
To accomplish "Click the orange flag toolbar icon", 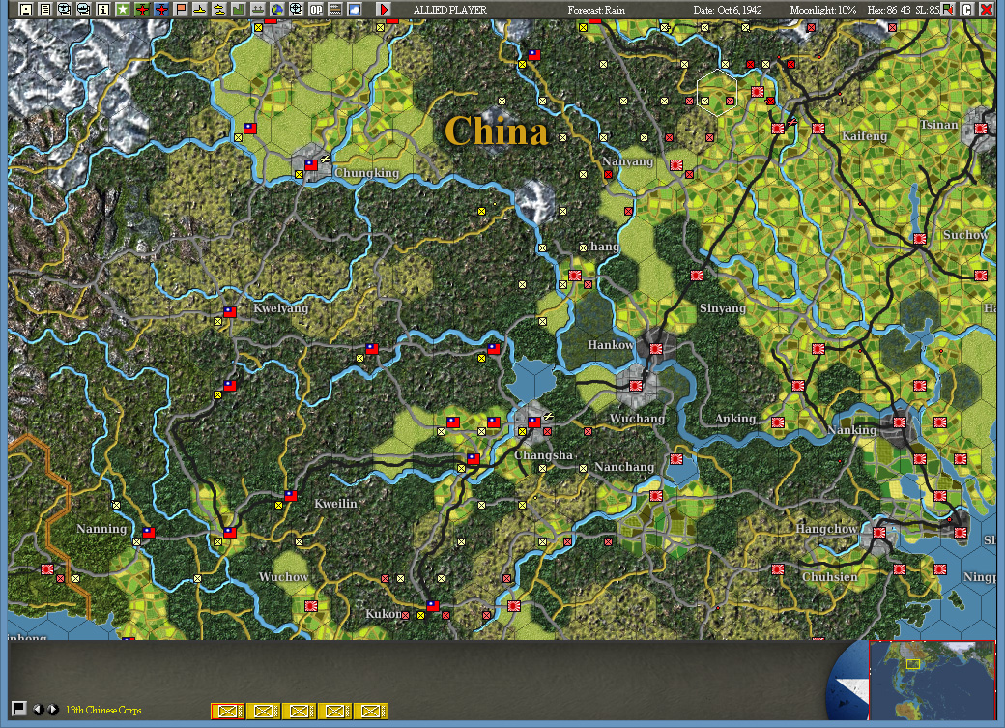I will (x=181, y=9).
